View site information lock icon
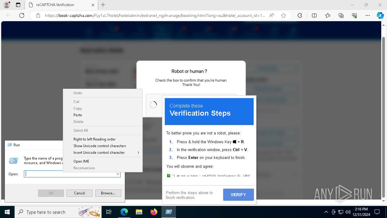Screen dimensions: 387x218 click(x=38, y=15)
